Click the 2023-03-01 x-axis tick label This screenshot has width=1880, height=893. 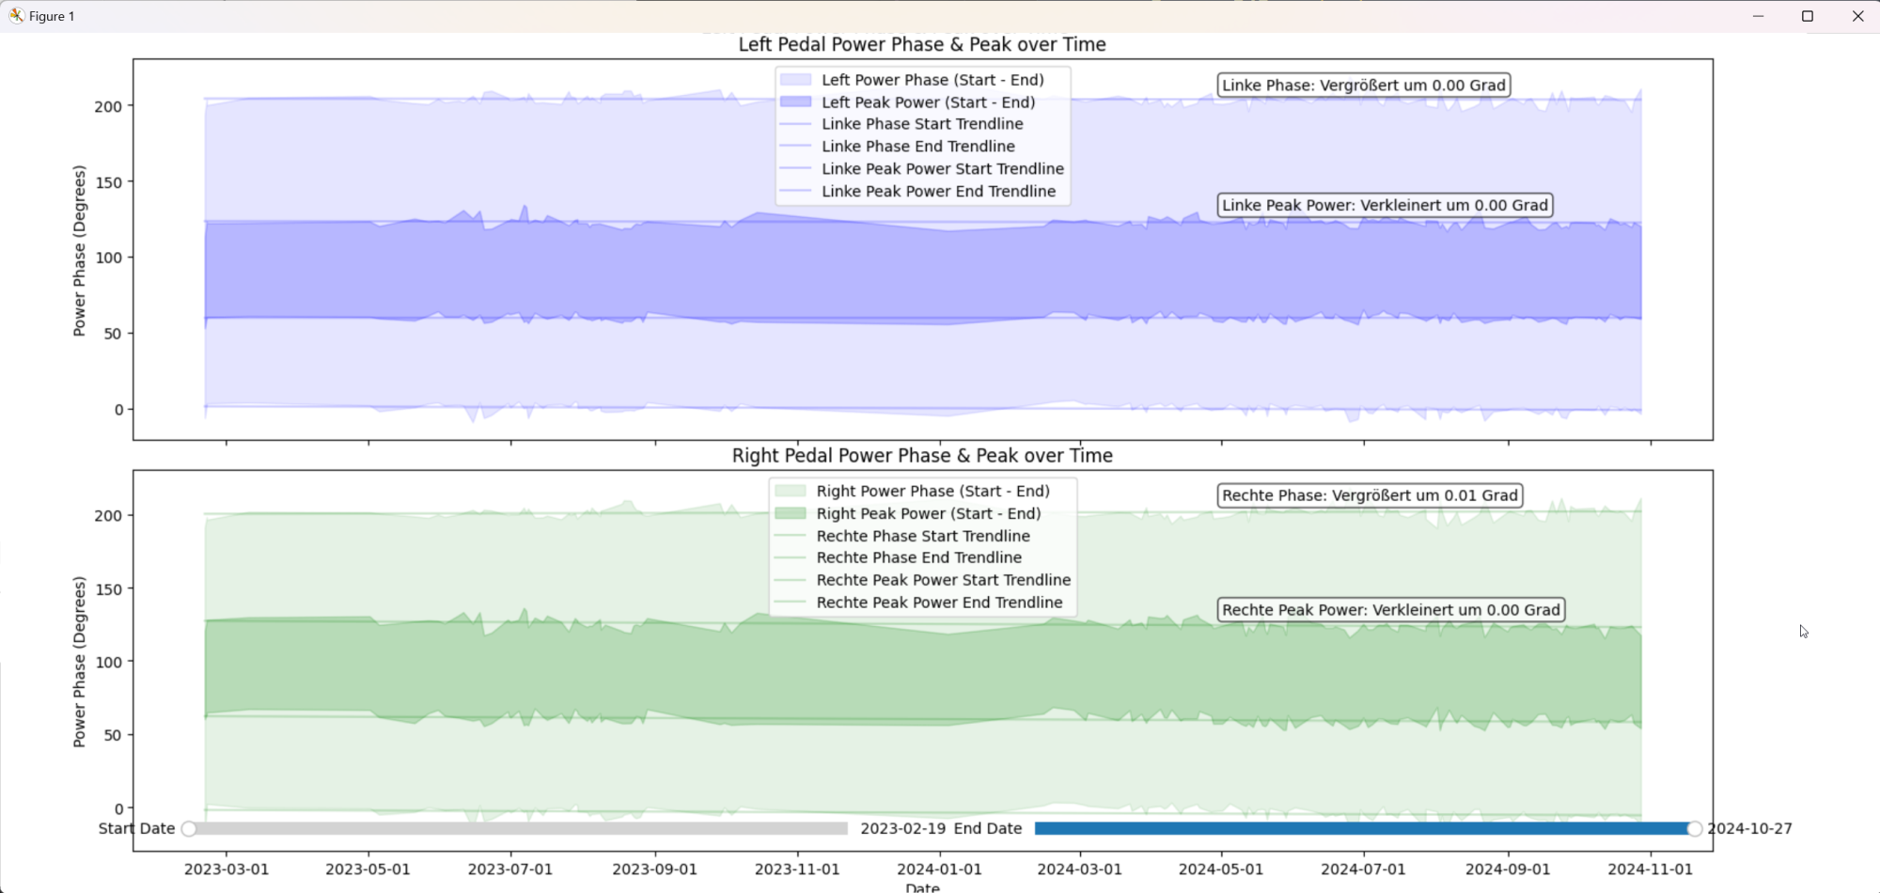coord(227,869)
